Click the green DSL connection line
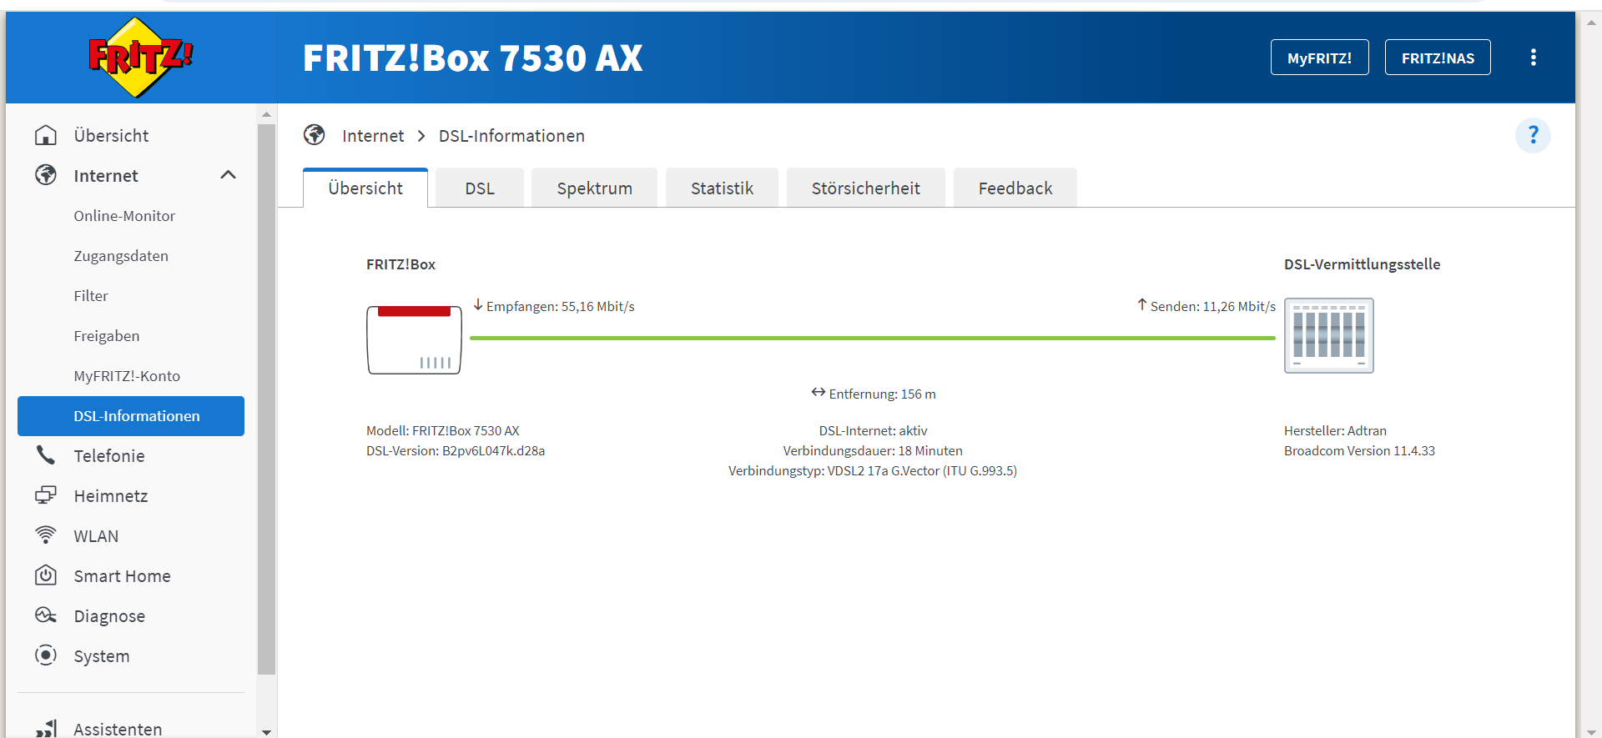1602x738 pixels. (x=873, y=338)
